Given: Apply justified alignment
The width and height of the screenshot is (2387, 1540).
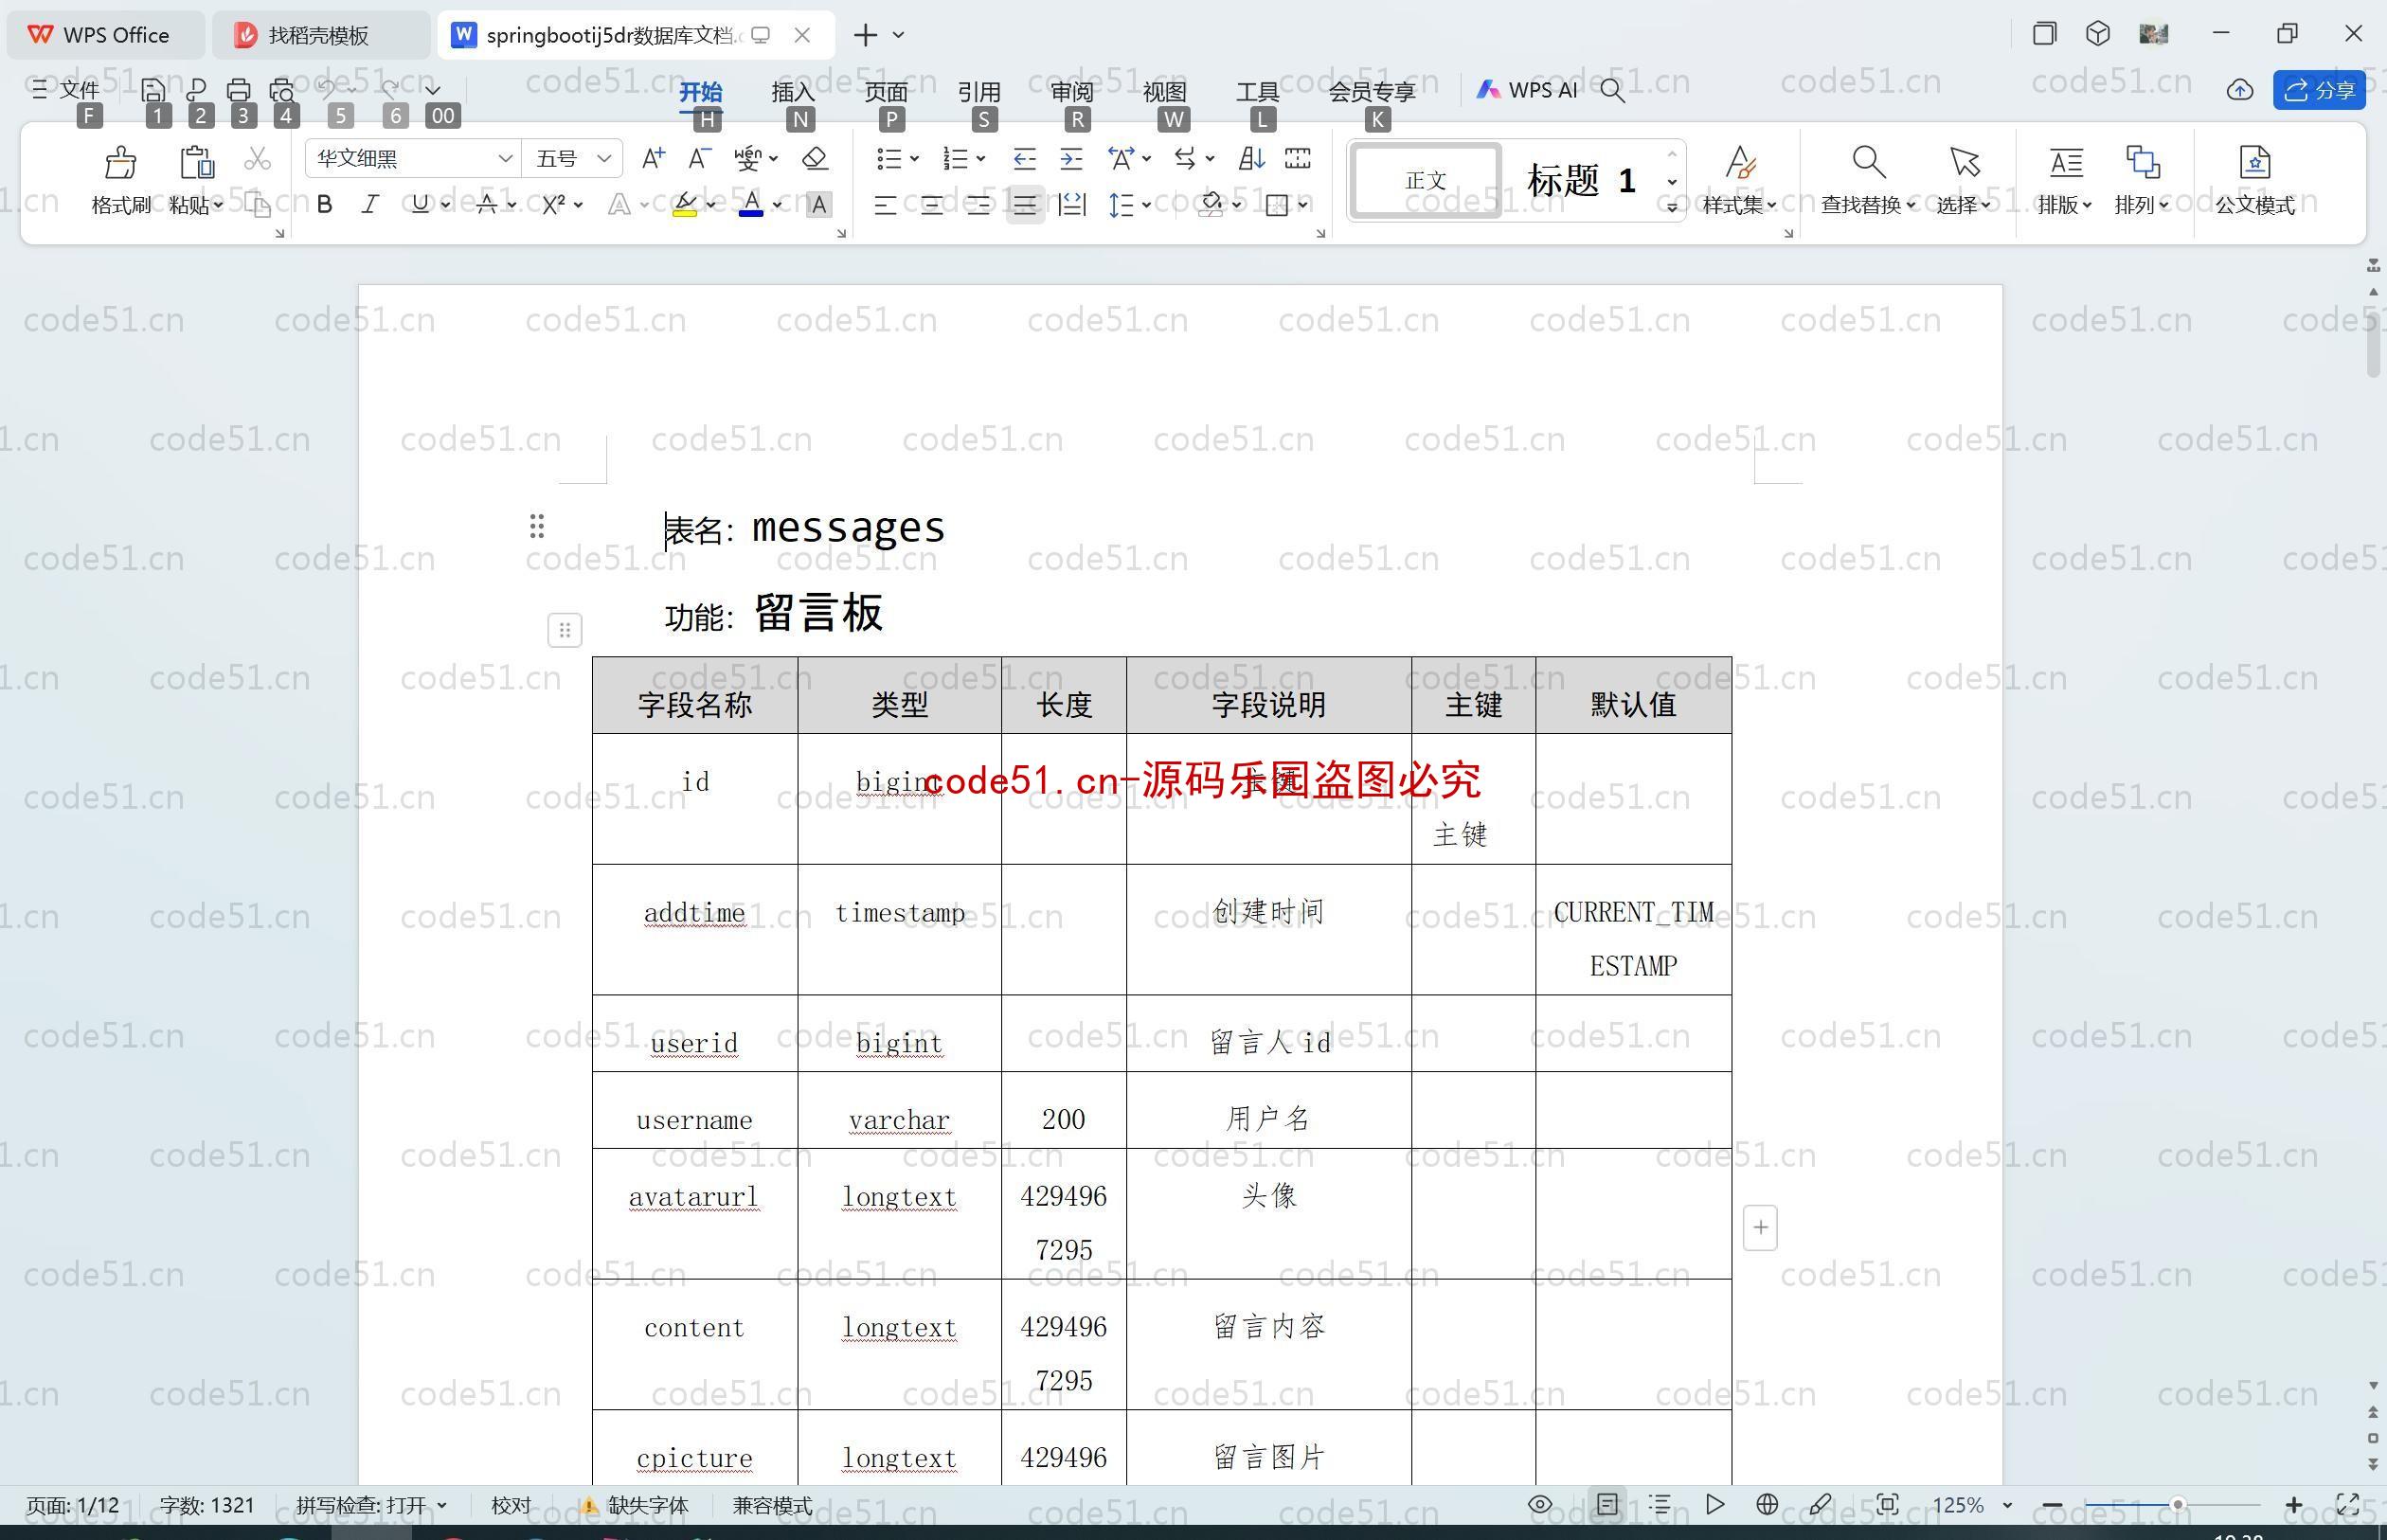Looking at the screenshot, I should pyautogui.click(x=1025, y=206).
